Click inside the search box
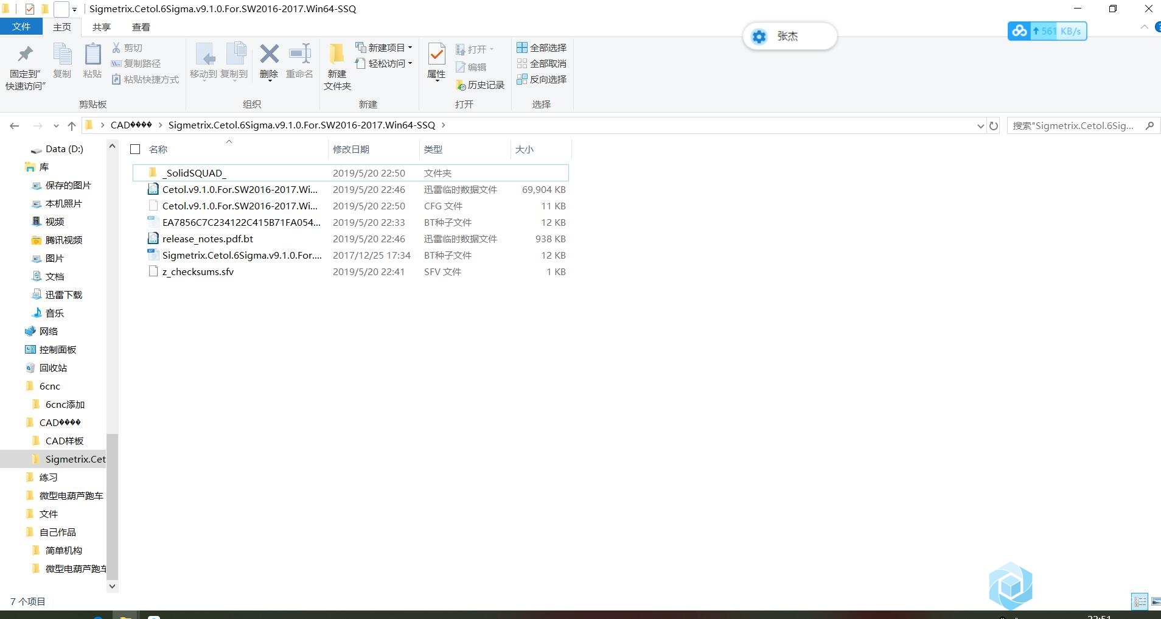Screen dimensions: 1161x619 pos(1073,125)
